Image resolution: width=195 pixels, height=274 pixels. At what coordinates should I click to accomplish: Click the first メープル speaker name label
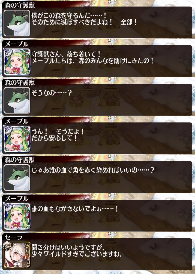pos(17,44)
